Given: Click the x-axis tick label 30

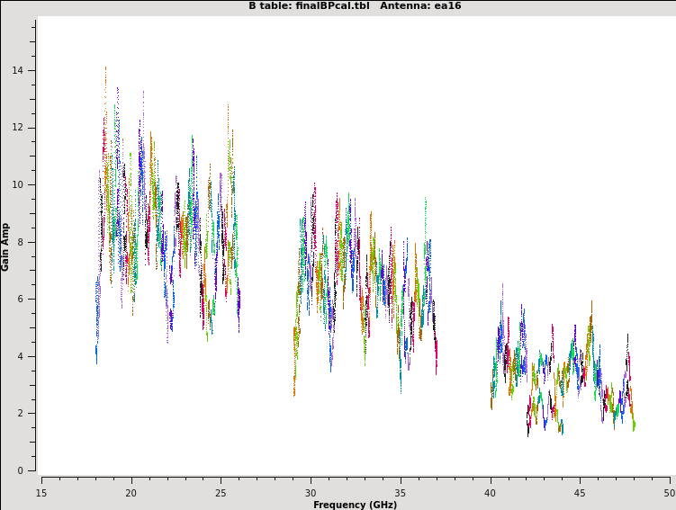Looking at the screenshot, I should point(311,492).
